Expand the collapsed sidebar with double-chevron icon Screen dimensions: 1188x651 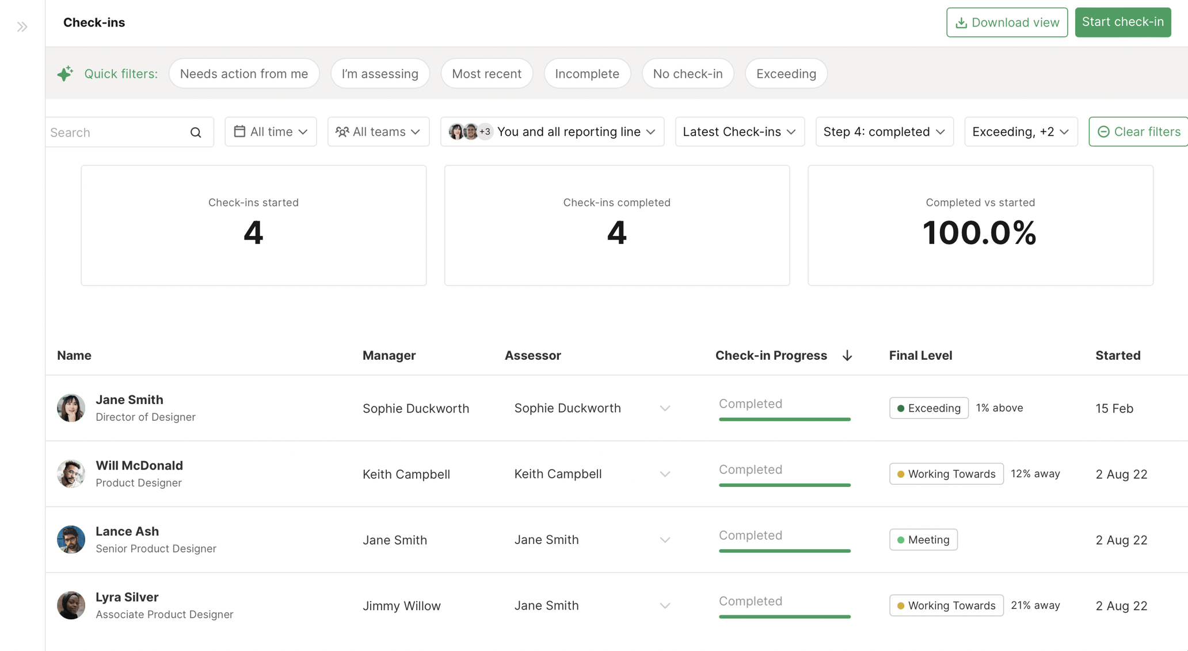(22, 26)
